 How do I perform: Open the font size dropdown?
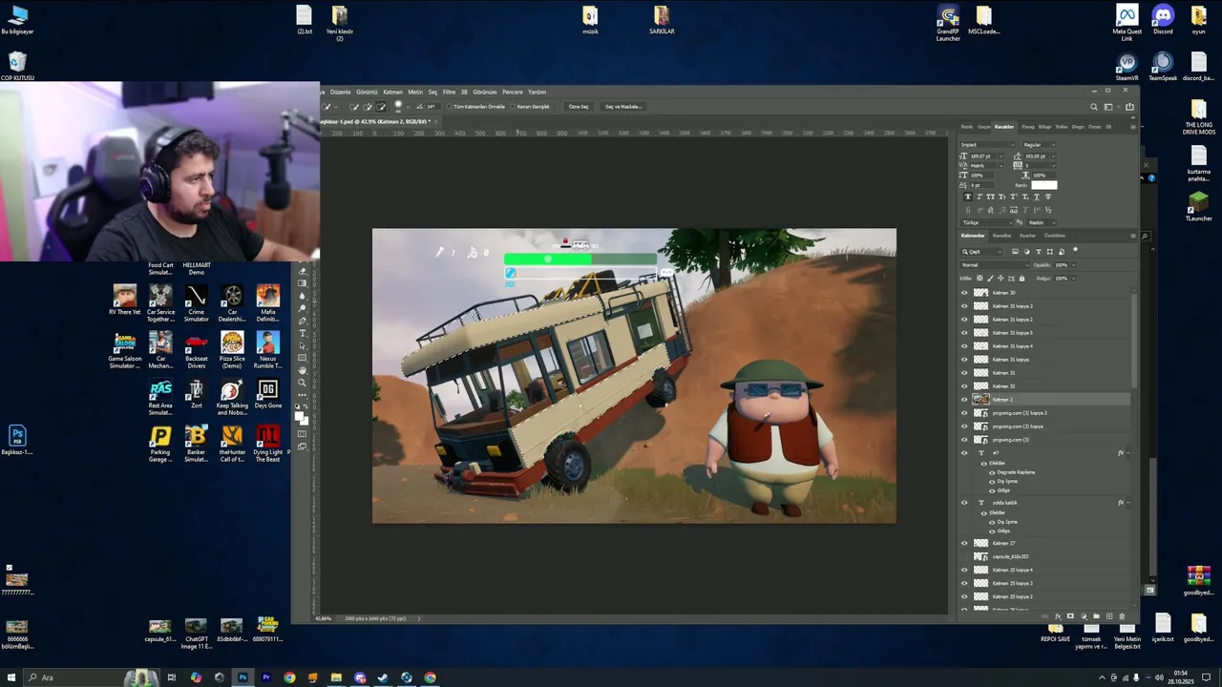click(x=1001, y=156)
